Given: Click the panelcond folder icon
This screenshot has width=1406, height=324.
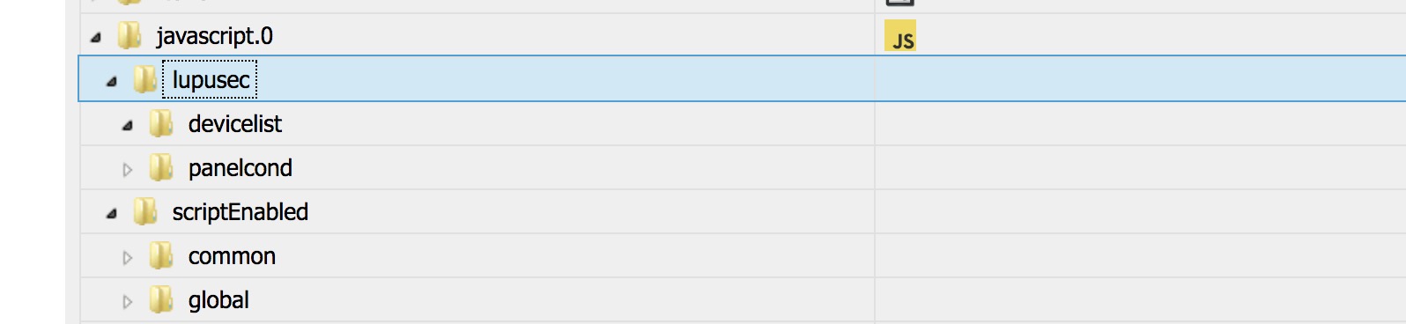Looking at the screenshot, I should click(x=161, y=167).
